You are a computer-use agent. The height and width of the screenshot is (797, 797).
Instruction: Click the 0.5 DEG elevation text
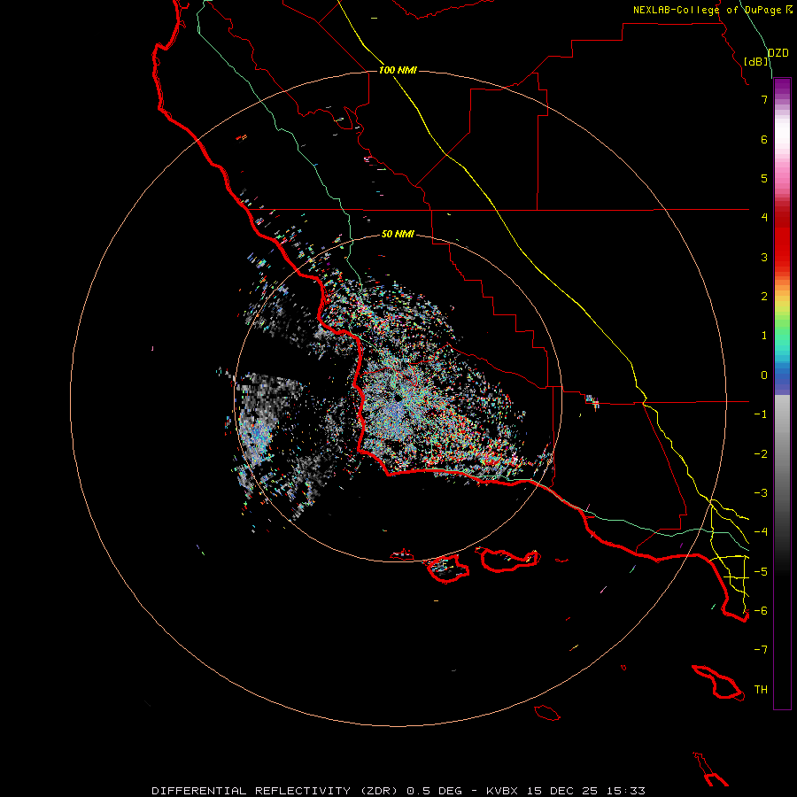click(435, 791)
